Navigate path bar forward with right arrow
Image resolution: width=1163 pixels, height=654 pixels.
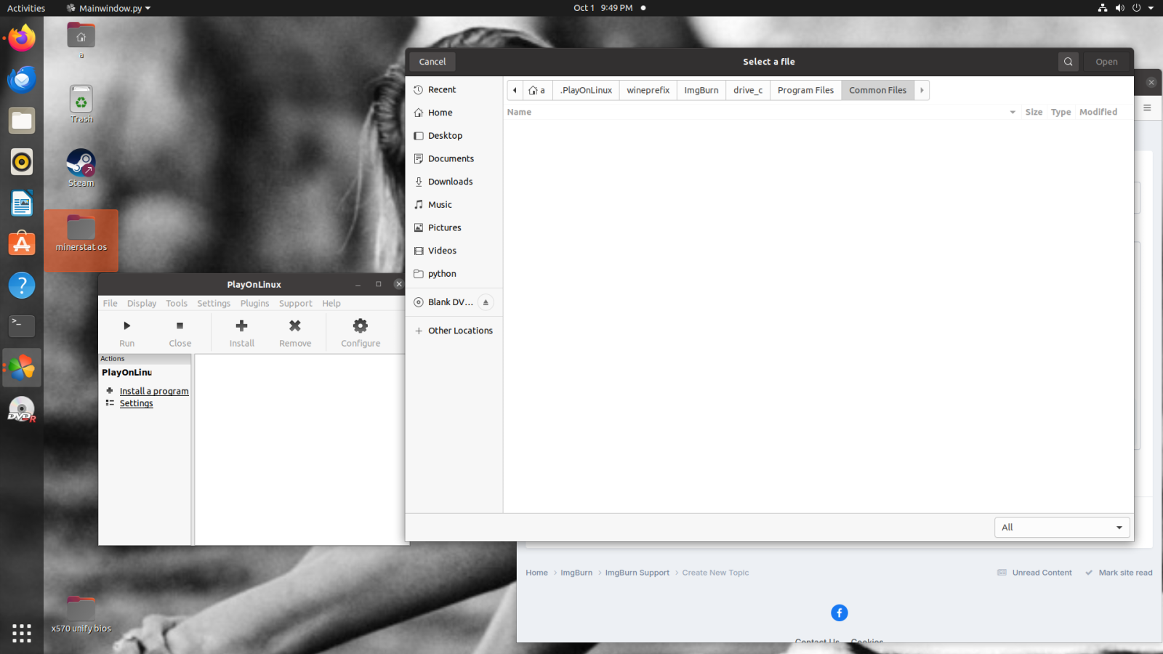tap(922, 90)
